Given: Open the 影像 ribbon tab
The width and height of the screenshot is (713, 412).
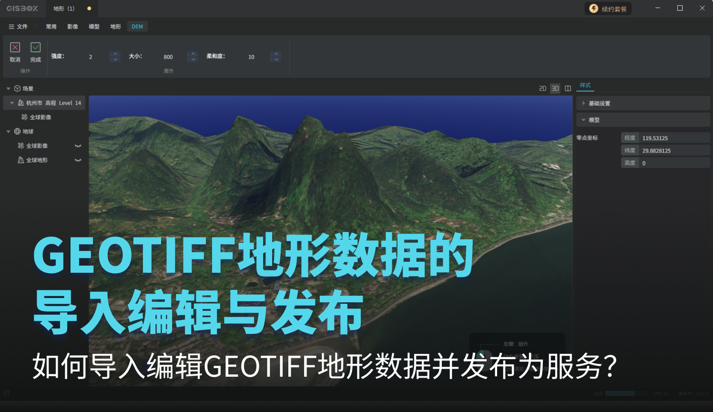Looking at the screenshot, I should (x=72, y=27).
